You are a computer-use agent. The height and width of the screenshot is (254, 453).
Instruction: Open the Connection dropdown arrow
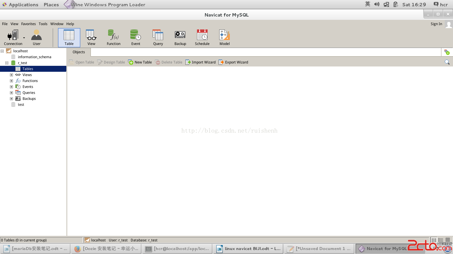24,38
